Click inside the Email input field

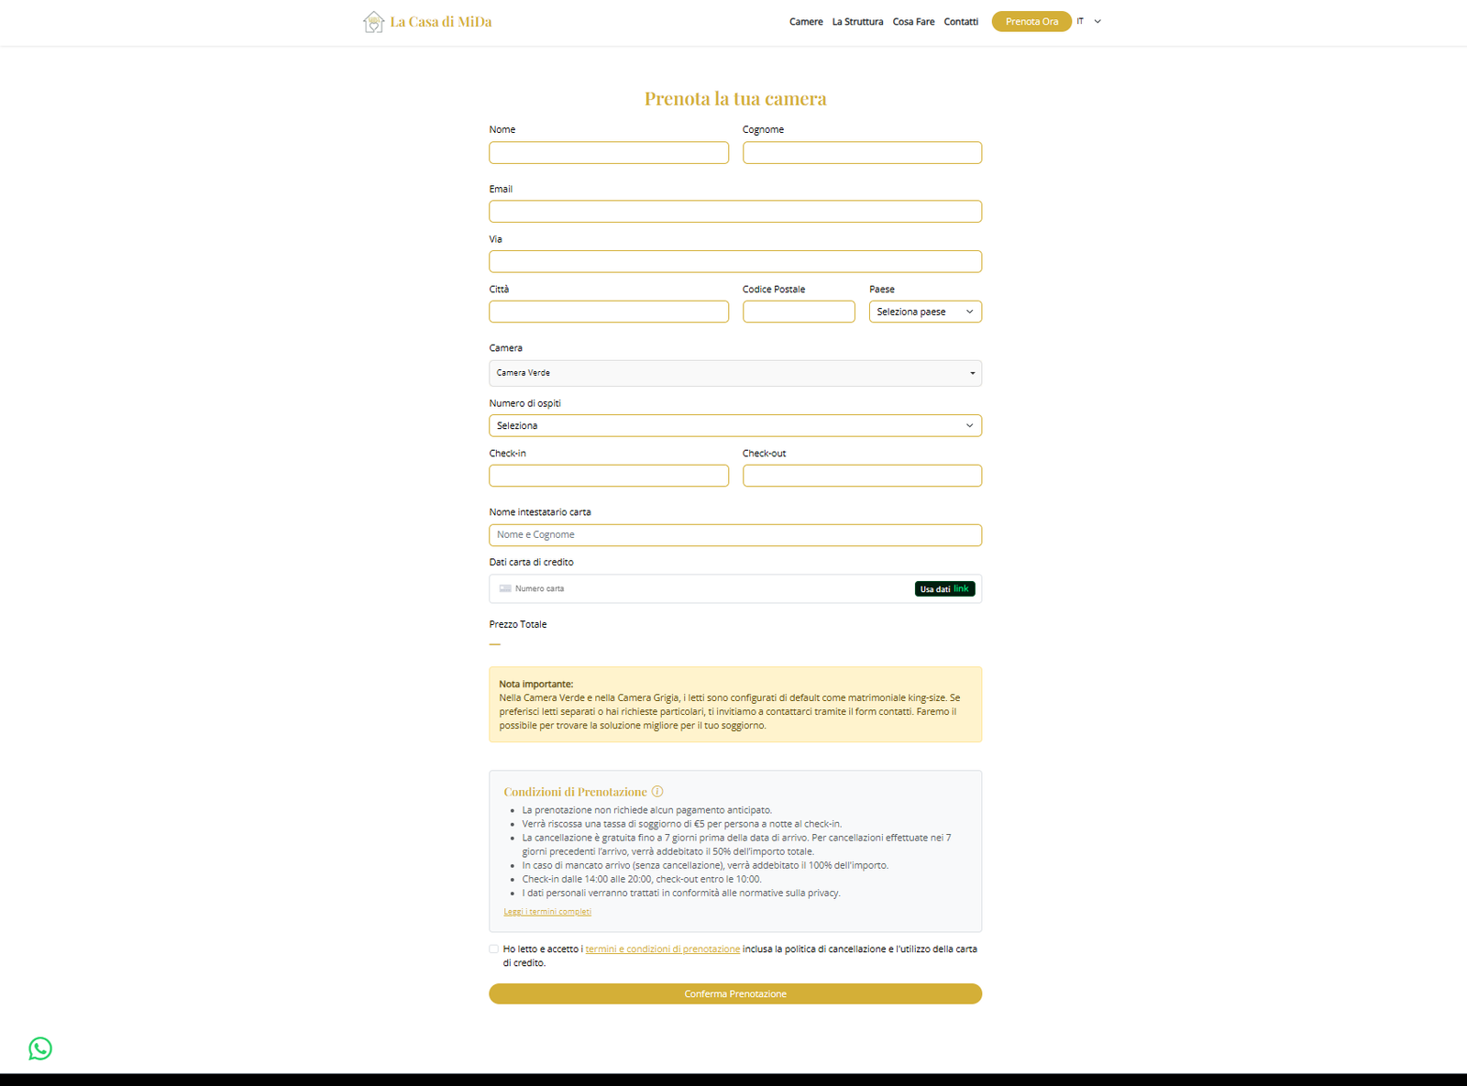734,211
